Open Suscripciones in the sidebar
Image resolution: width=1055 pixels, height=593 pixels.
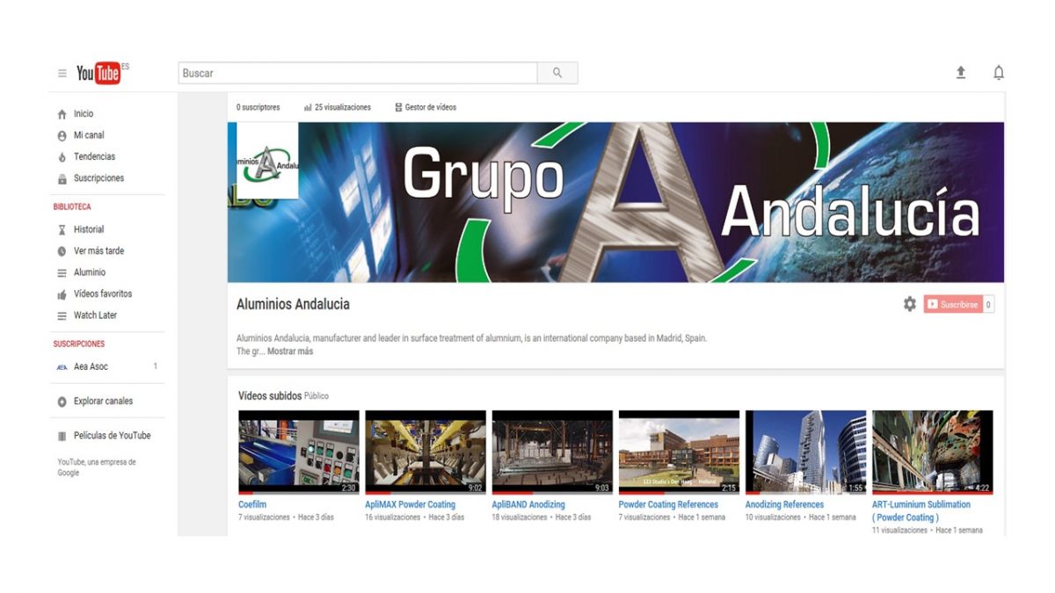coord(98,178)
